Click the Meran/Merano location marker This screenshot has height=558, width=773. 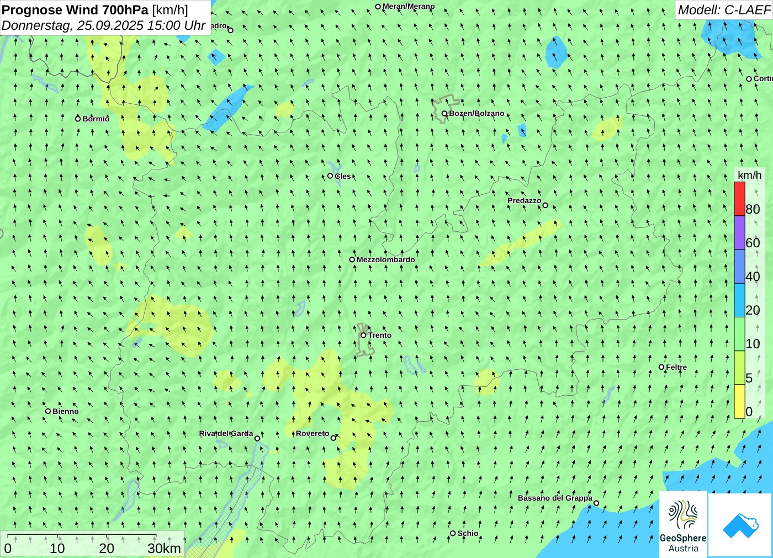click(x=378, y=7)
